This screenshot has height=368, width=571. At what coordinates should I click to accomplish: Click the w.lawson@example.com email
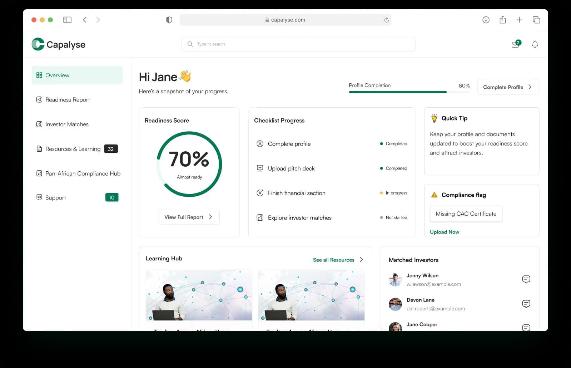click(433, 284)
